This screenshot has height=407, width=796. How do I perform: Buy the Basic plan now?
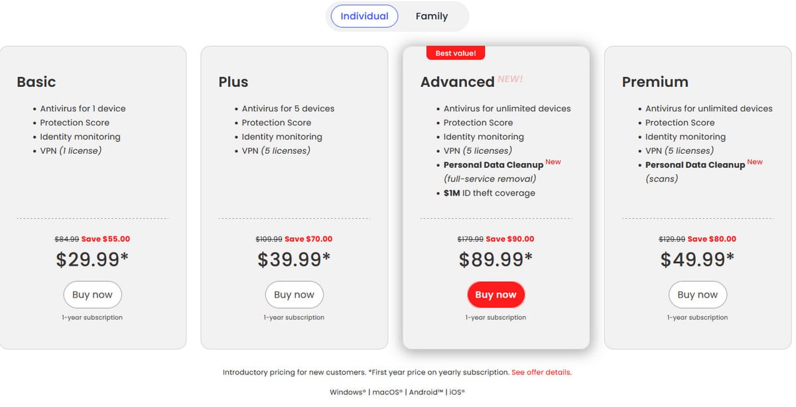[x=92, y=295]
